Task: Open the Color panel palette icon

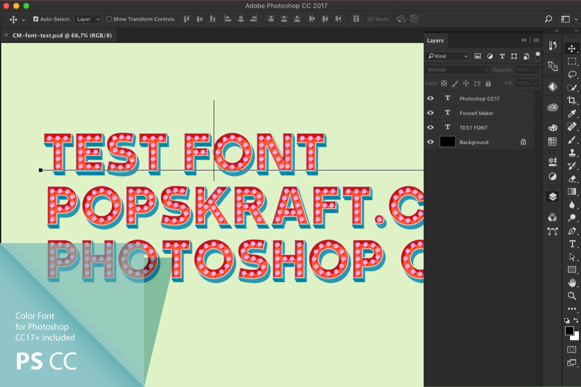Action: tap(552, 128)
